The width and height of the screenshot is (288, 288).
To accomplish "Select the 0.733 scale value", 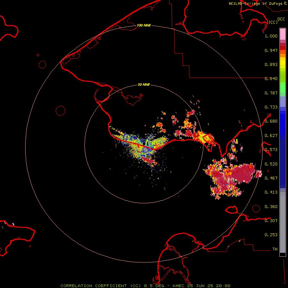I will pyautogui.click(x=271, y=107).
